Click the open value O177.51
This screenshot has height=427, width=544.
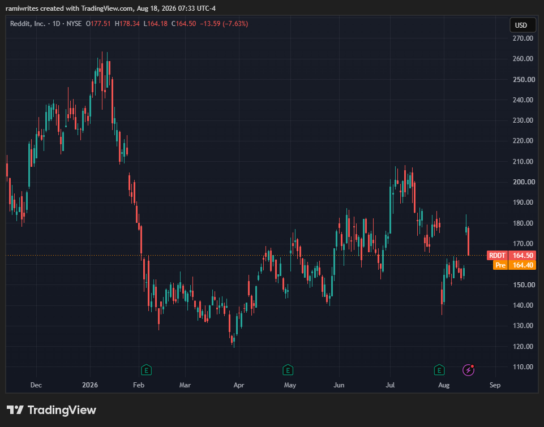click(x=98, y=24)
